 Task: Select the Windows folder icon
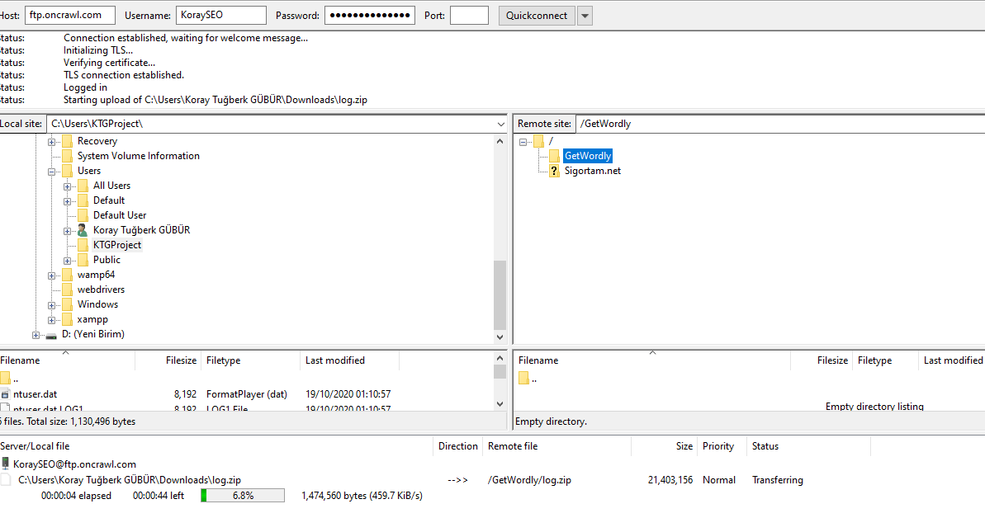(x=67, y=304)
